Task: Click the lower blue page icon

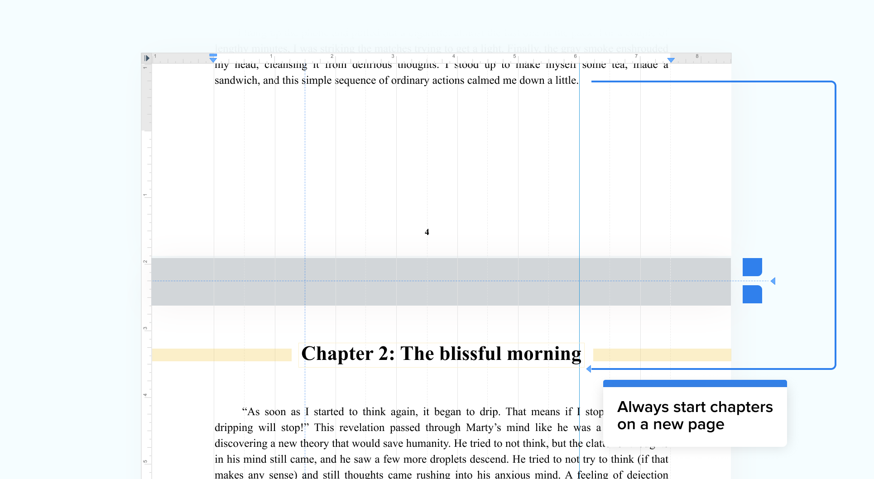Action: click(752, 294)
